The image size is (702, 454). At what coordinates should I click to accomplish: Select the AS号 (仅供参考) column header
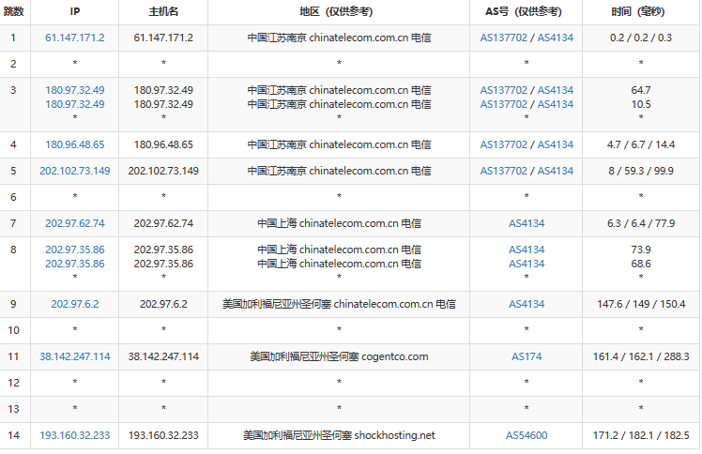[524, 11]
